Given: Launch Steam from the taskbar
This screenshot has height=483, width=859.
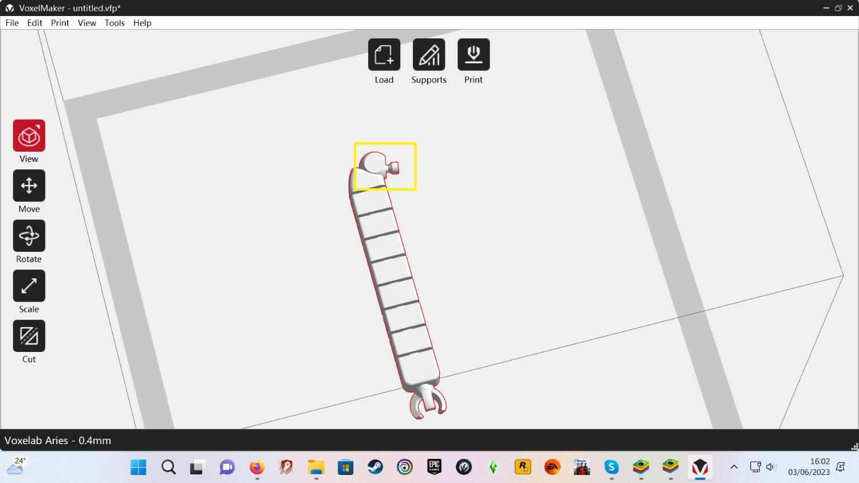Looking at the screenshot, I should (x=375, y=468).
